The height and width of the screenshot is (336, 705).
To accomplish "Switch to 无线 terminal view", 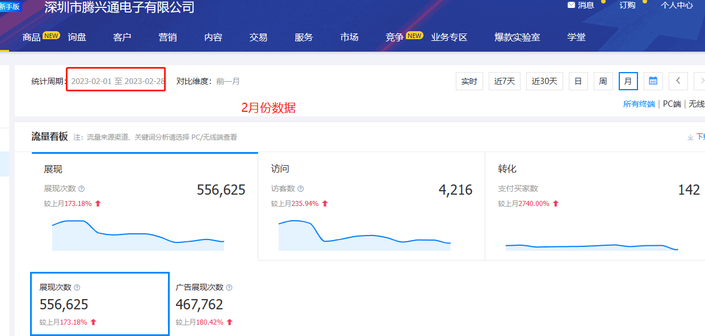I will click(697, 104).
